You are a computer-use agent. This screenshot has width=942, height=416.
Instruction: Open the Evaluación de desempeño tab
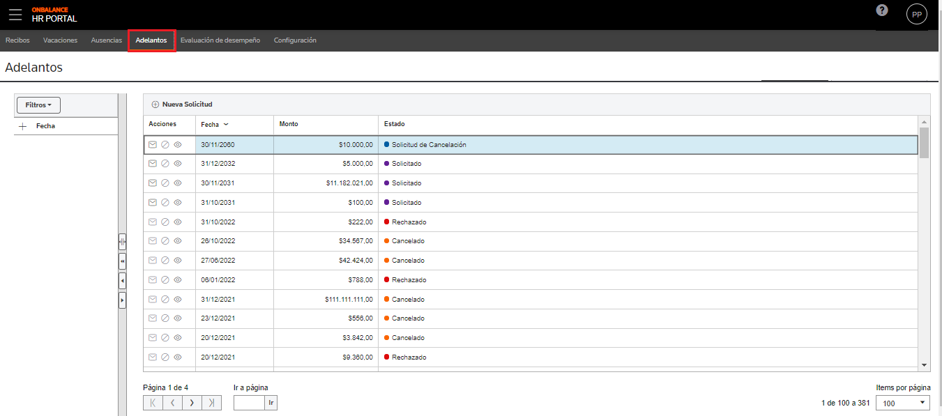(x=220, y=40)
